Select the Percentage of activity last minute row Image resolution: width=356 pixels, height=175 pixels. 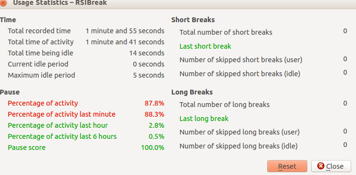click(86, 114)
